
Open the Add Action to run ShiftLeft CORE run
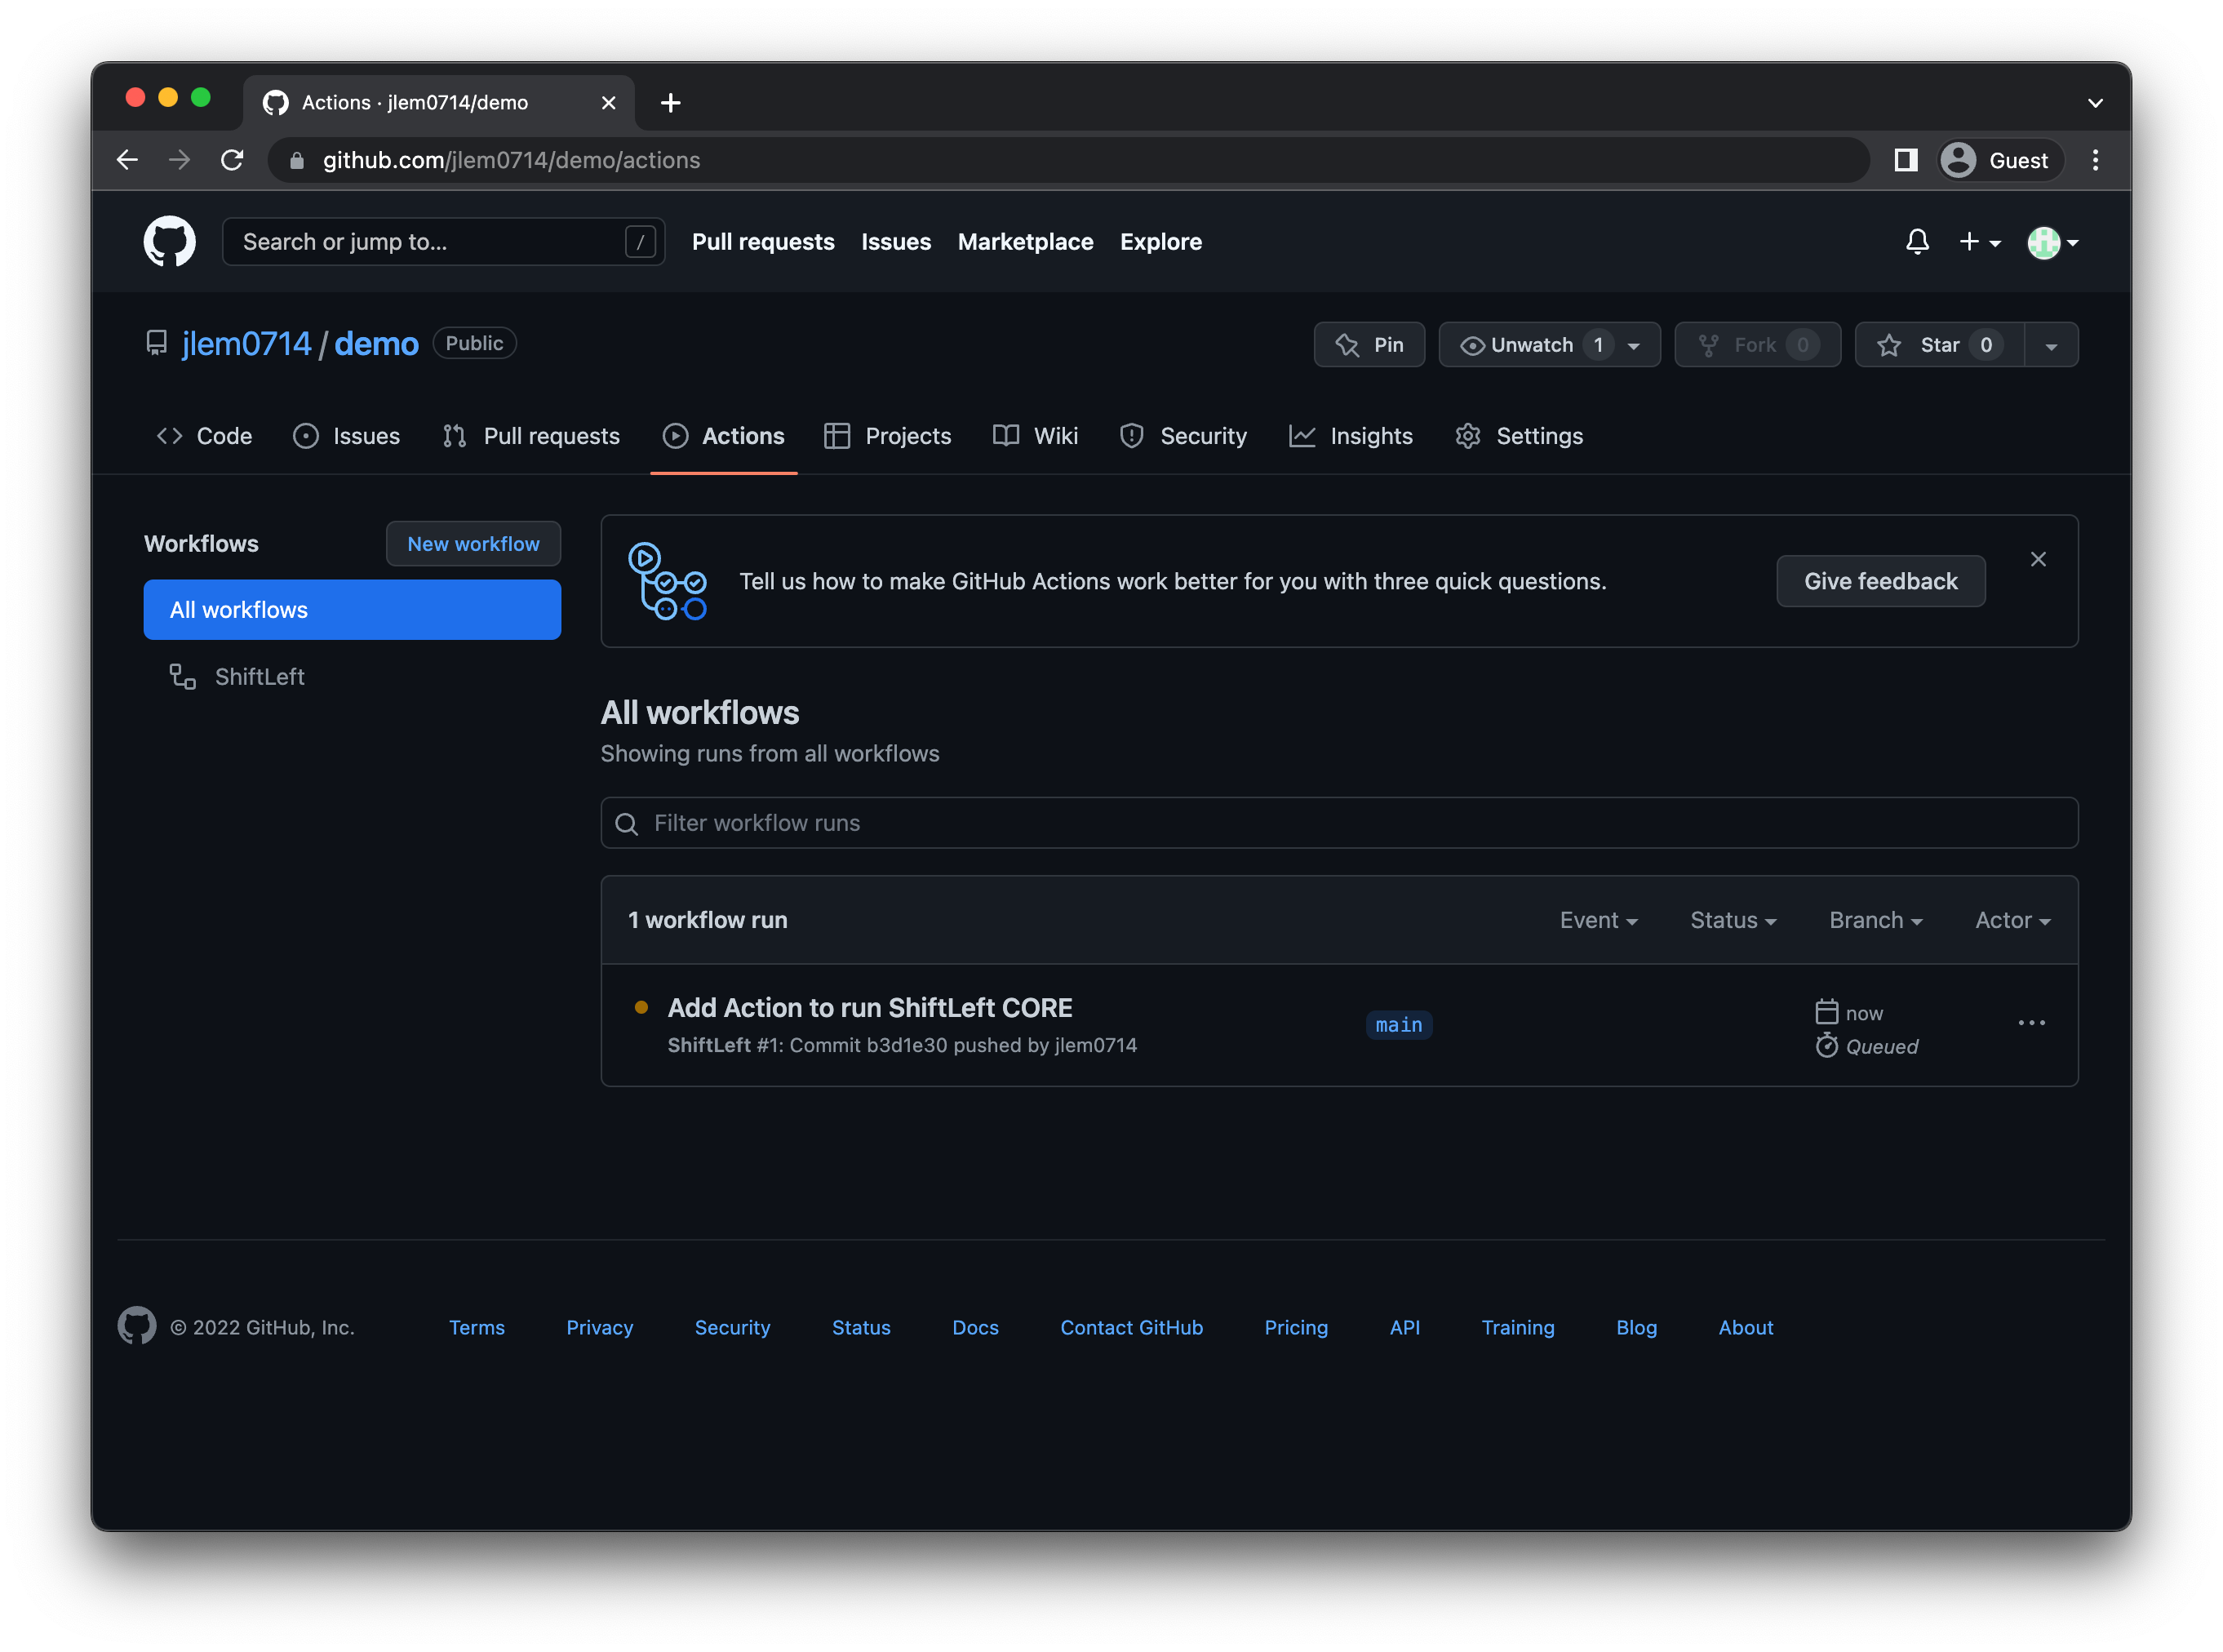pos(870,1007)
